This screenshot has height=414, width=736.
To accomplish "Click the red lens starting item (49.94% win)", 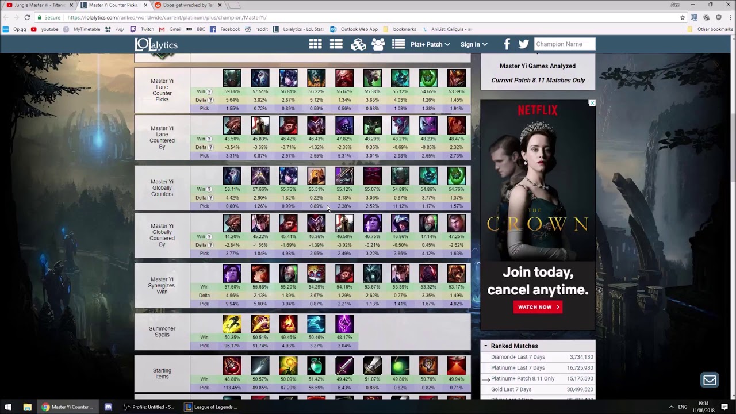I will [457, 366].
